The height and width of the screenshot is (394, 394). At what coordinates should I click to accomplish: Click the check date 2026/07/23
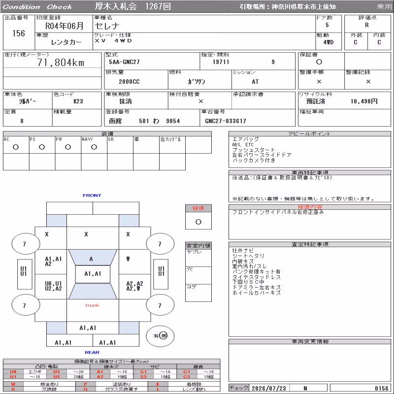click(269, 388)
